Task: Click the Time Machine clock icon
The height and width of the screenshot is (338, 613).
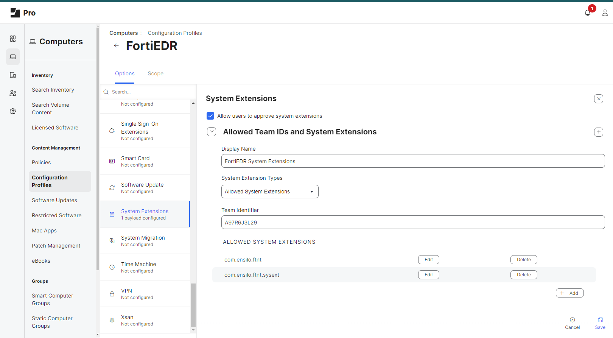Action: click(112, 267)
